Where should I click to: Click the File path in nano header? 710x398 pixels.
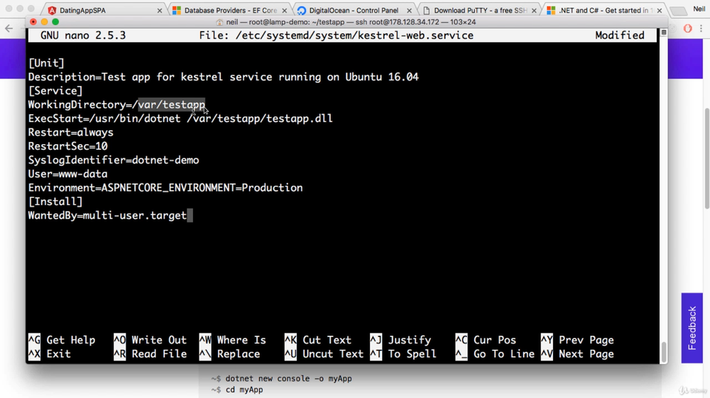[x=336, y=35]
